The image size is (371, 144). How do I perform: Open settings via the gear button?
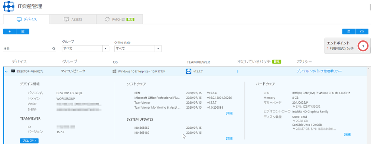click(x=23, y=32)
